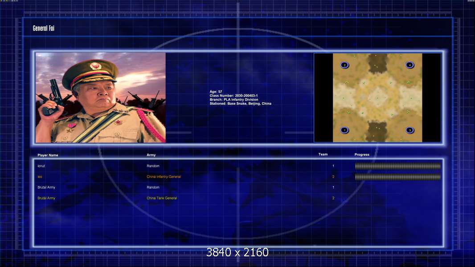Select player name 'ionut'

(x=41, y=166)
